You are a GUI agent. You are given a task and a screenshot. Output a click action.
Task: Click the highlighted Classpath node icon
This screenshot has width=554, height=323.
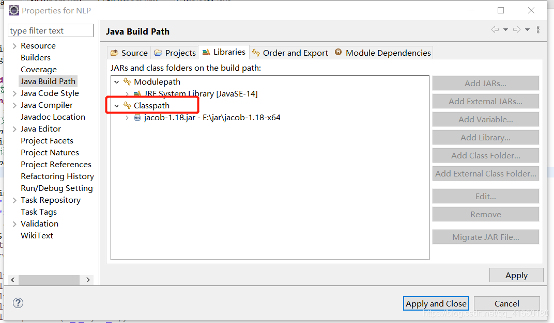tap(127, 105)
